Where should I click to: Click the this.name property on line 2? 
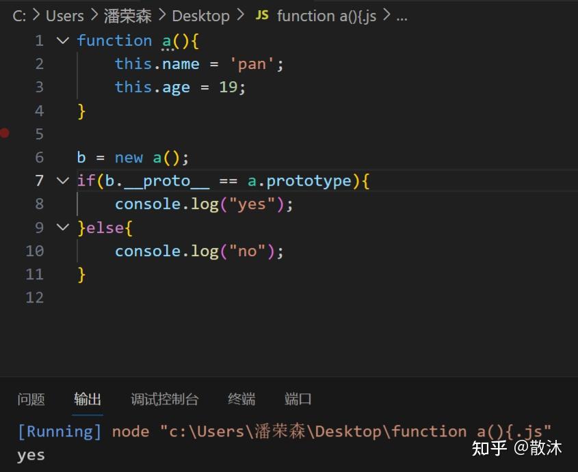(157, 64)
